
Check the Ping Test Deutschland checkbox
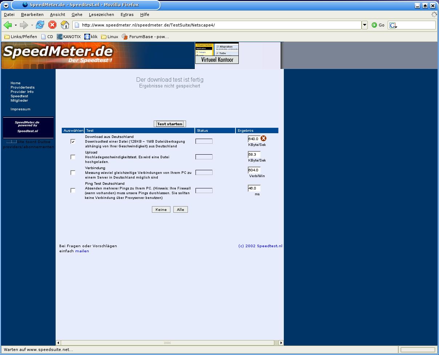73,190
